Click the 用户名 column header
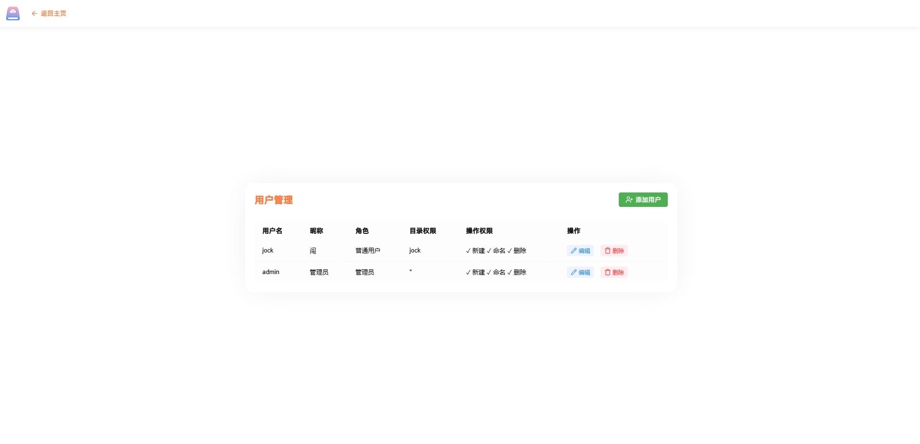 click(272, 231)
